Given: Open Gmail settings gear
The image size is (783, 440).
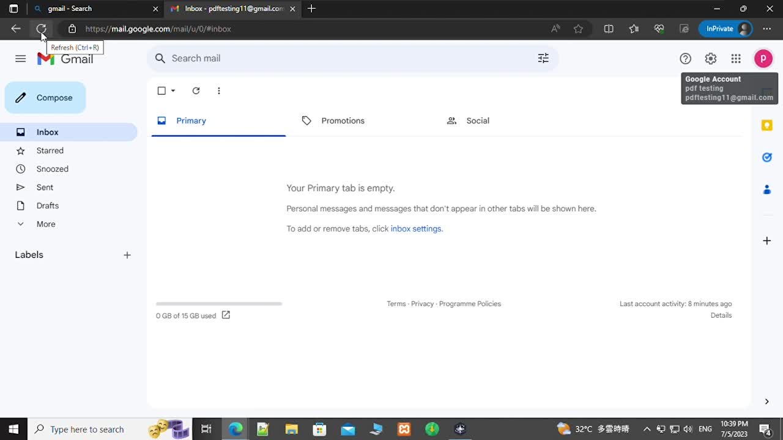Looking at the screenshot, I should 710,58.
